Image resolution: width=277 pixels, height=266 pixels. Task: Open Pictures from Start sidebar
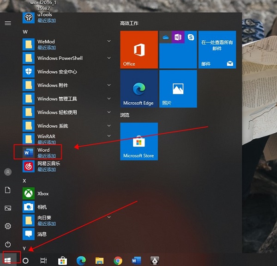[8, 208]
